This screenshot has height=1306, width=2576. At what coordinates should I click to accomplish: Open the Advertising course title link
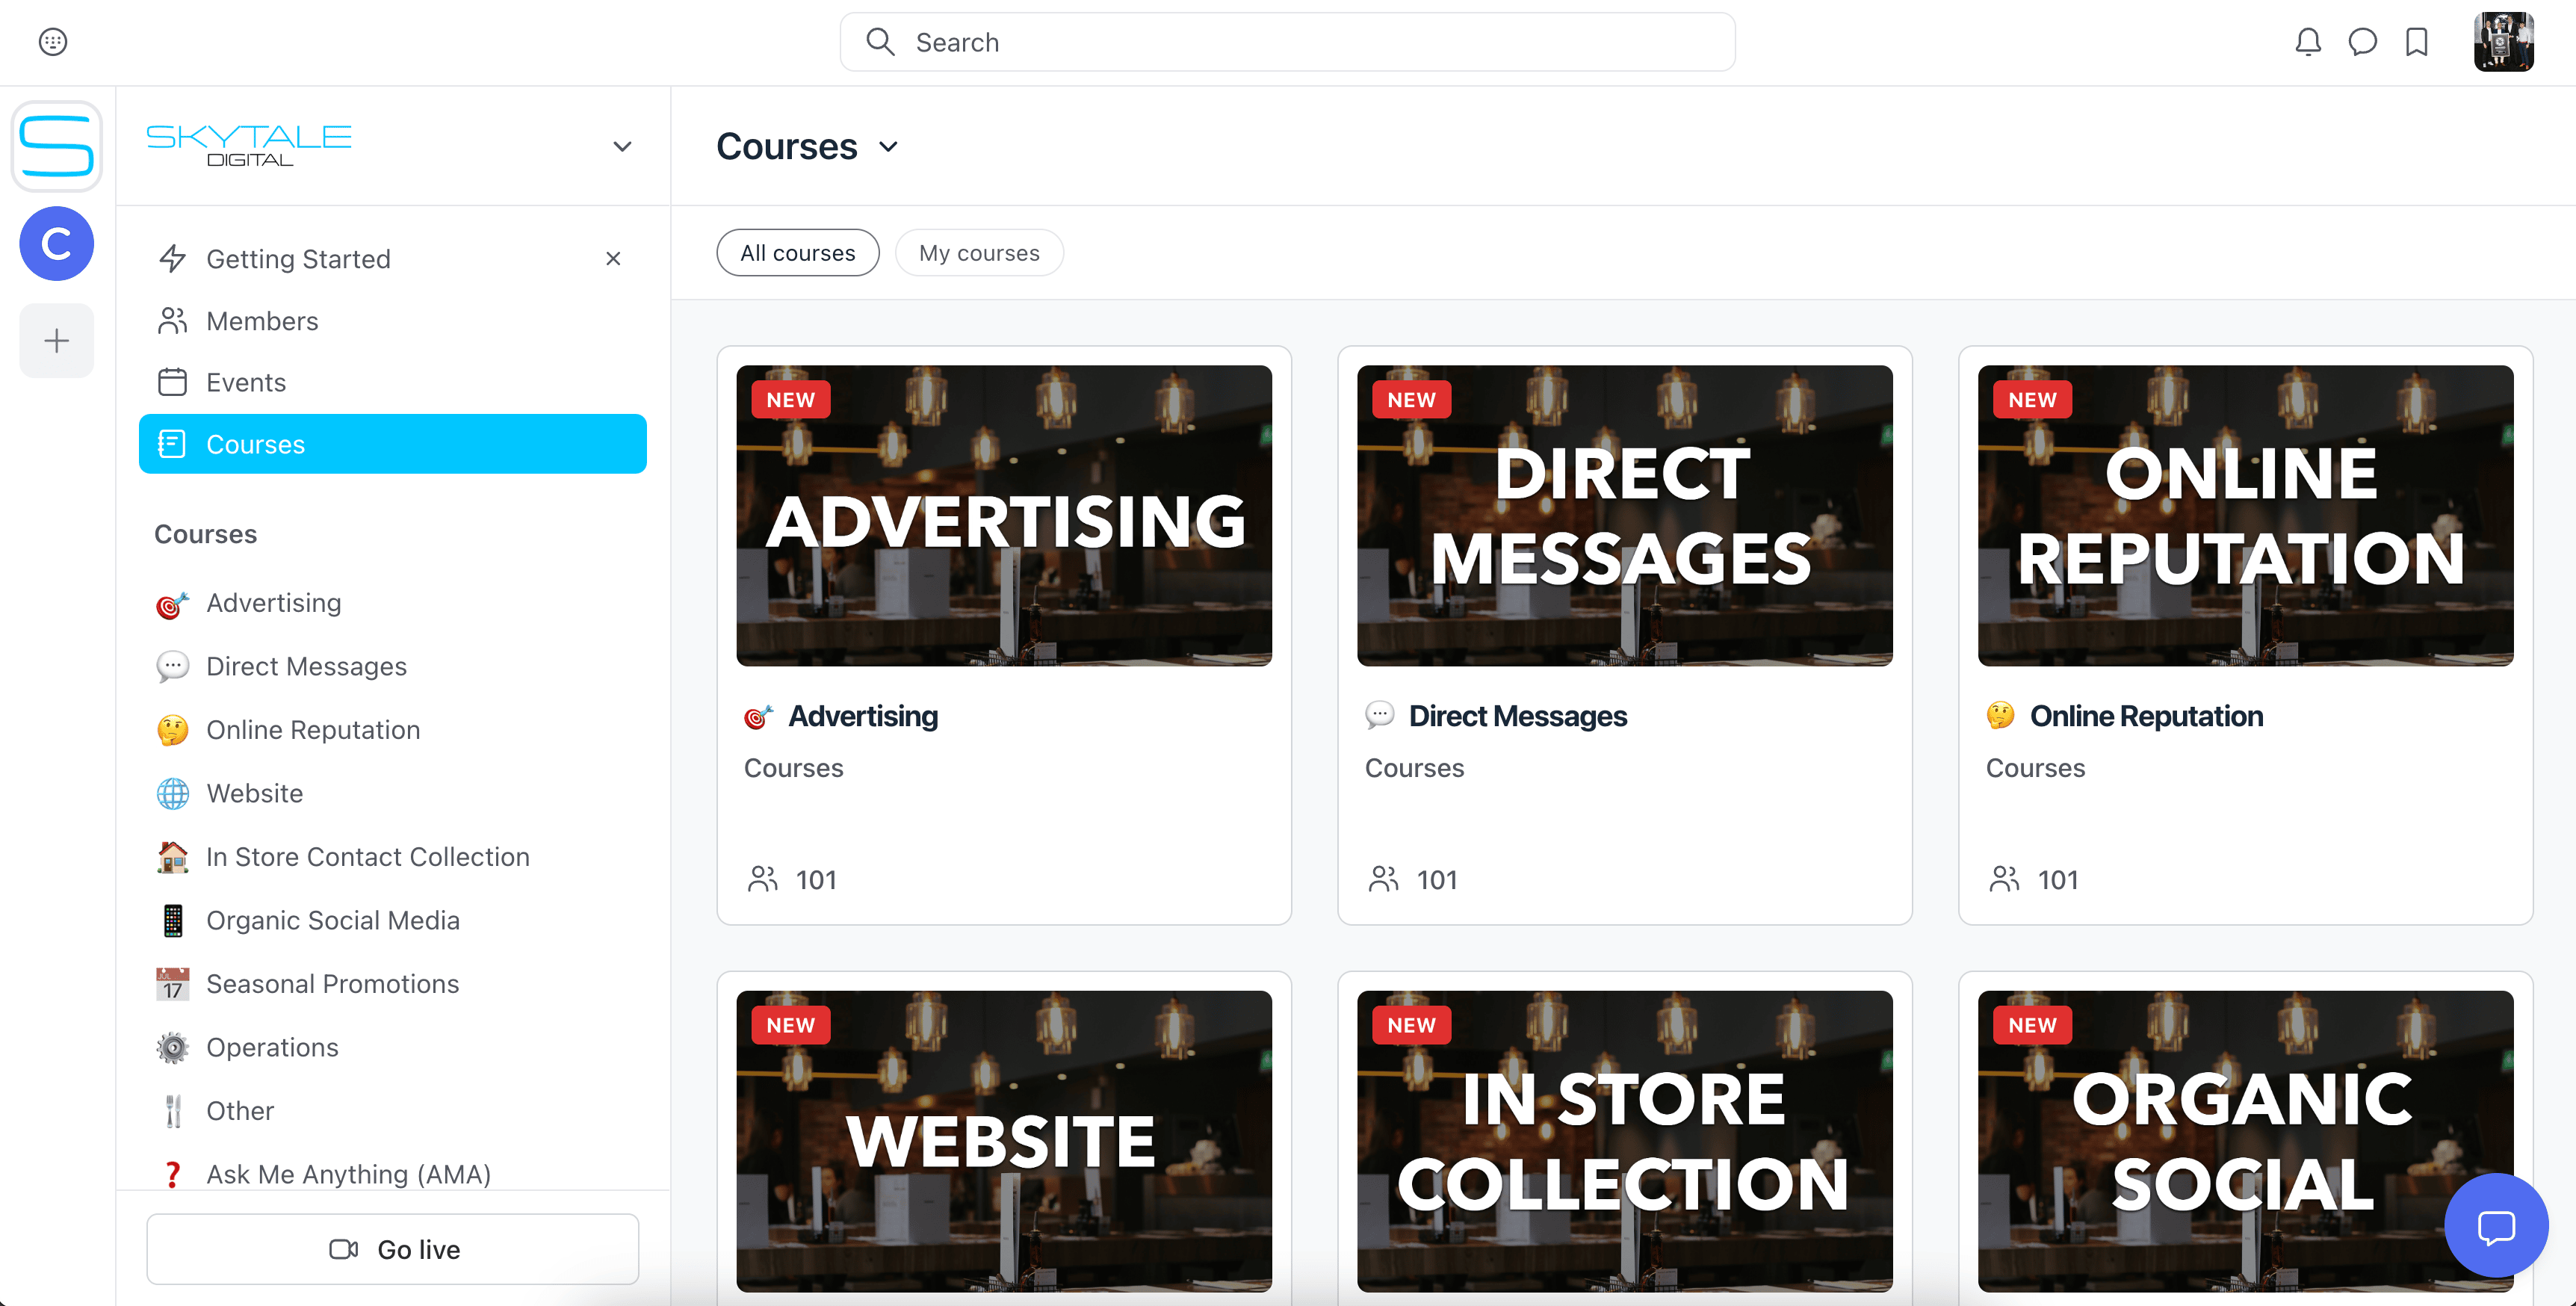click(x=862, y=716)
